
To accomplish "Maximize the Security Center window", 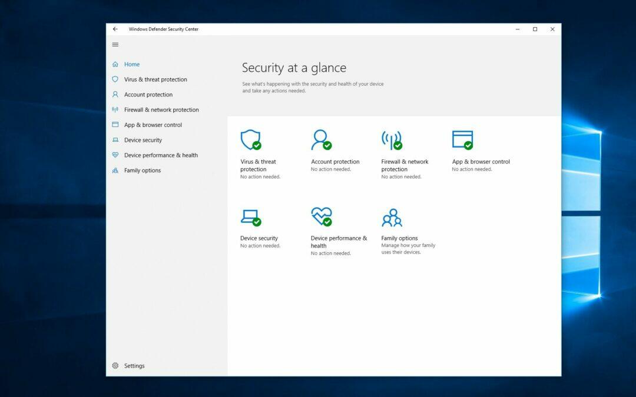I will coord(535,29).
